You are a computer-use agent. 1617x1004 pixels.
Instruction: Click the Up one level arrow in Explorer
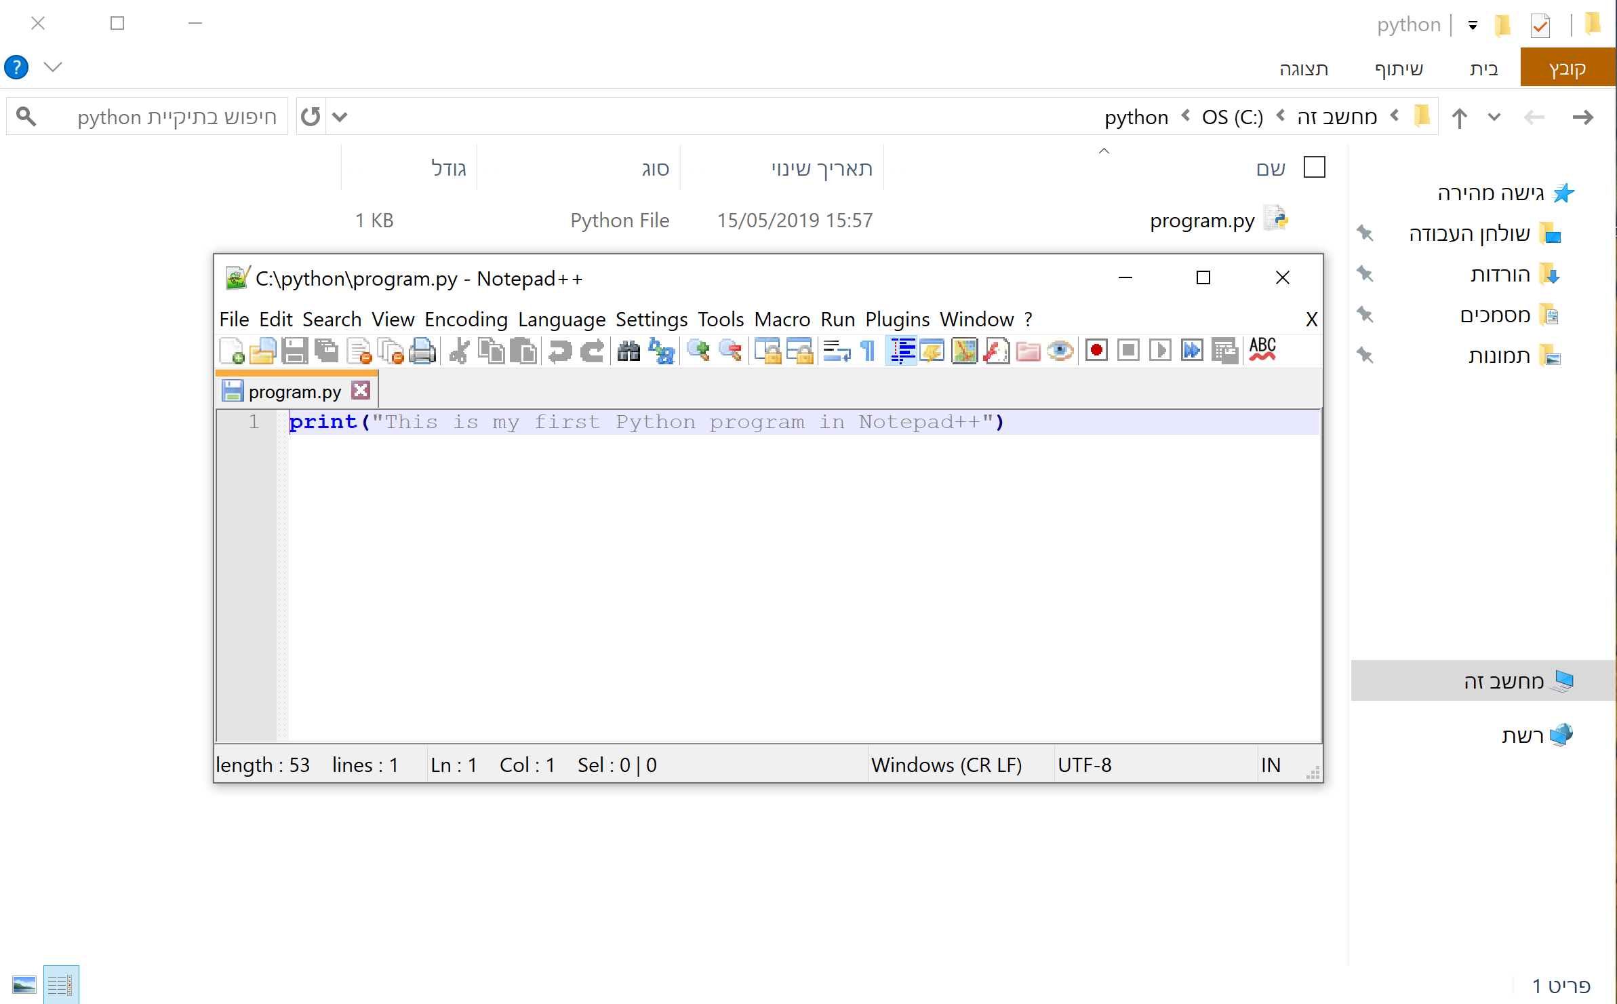coord(1460,117)
